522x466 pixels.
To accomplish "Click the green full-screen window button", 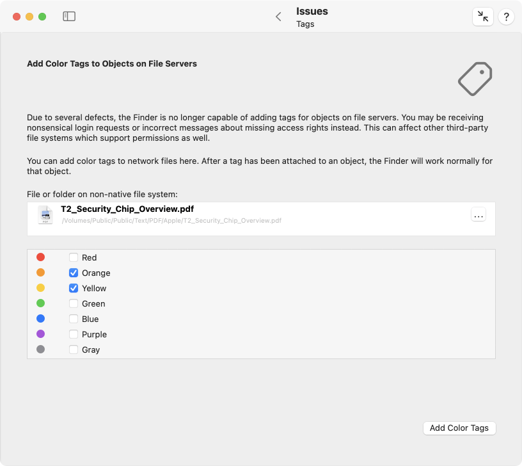I will coord(42,17).
